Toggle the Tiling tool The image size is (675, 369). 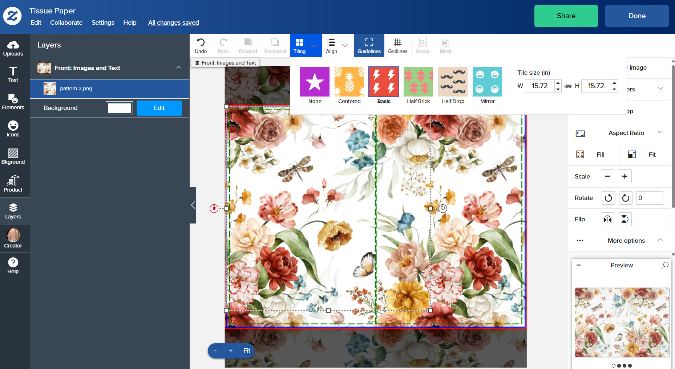[300, 46]
